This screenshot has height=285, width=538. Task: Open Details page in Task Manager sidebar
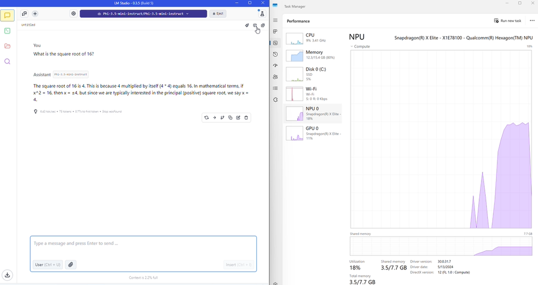275,88
